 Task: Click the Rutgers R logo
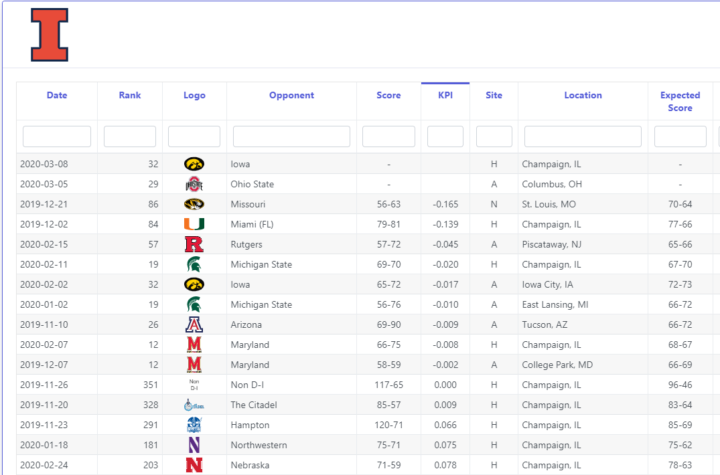194,244
